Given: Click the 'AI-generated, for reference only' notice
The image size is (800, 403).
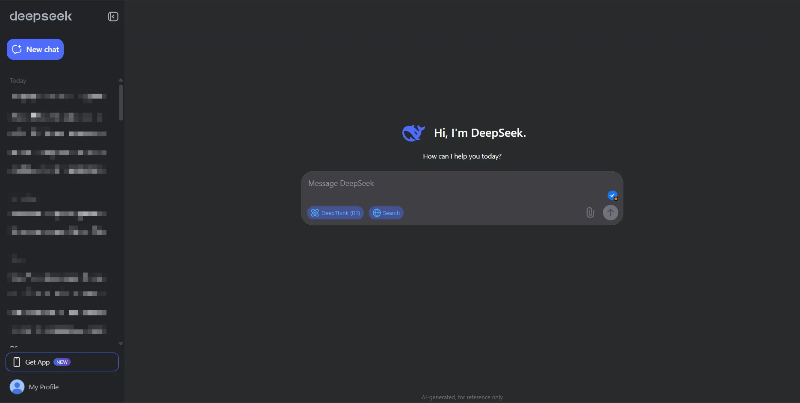Looking at the screenshot, I should (x=462, y=397).
